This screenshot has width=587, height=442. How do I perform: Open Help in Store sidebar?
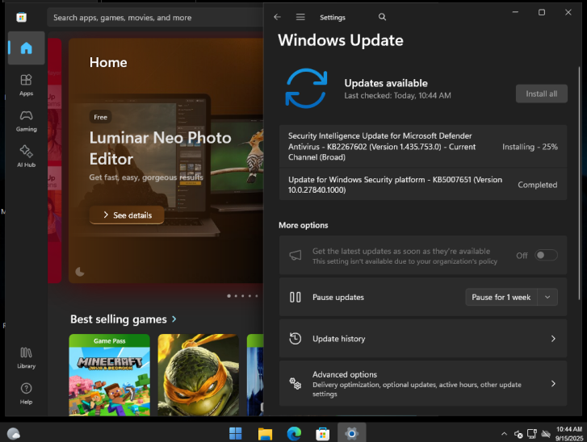point(26,394)
